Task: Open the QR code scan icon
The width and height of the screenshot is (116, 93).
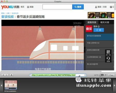Action: click(108, 53)
